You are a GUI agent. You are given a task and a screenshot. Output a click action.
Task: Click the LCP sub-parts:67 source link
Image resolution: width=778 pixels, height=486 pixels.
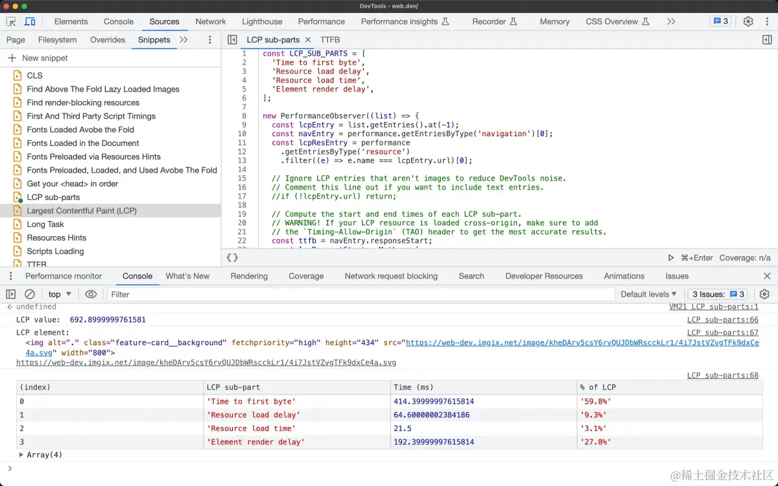pos(723,333)
